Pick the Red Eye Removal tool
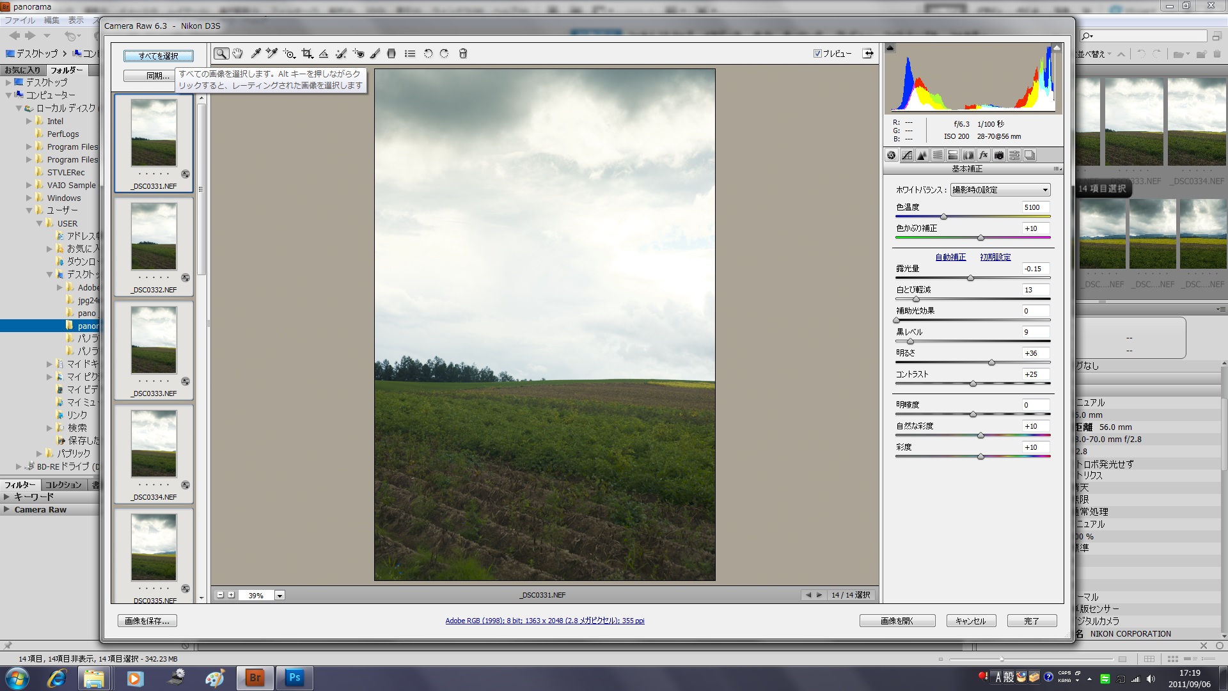 point(358,54)
